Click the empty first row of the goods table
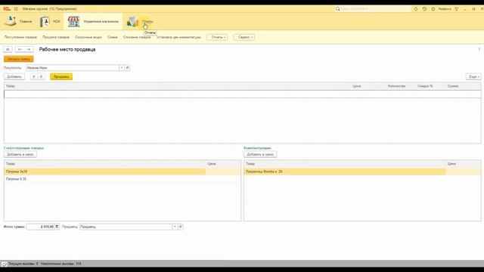The height and width of the screenshot is (272, 484). click(x=242, y=94)
